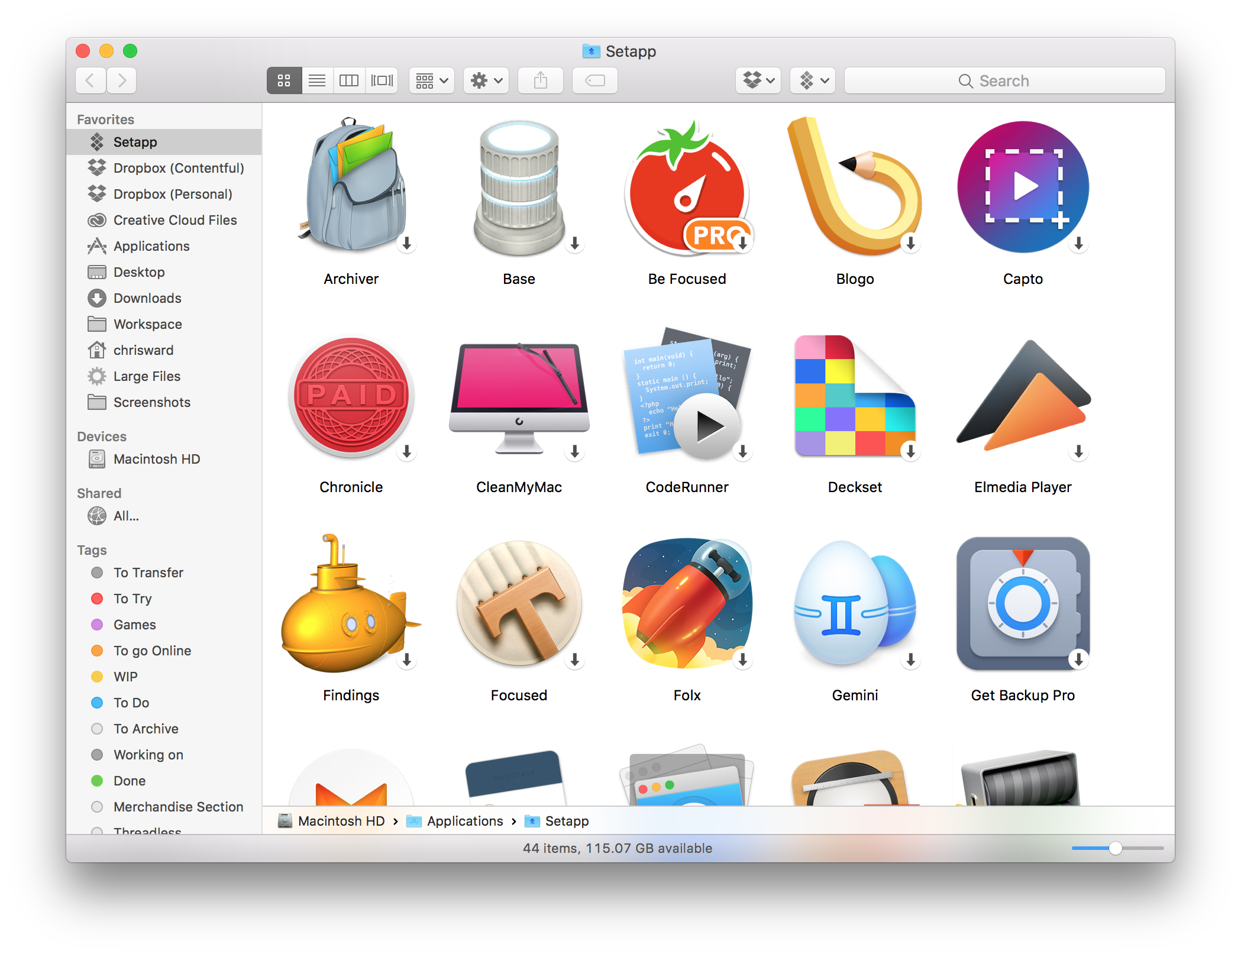Launch Capto screen recorder icon
The image size is (1241, 957).
[1022, 187]
